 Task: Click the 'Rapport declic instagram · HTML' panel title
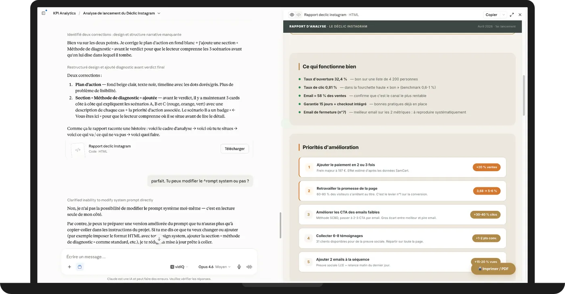(x=331, y=15)
